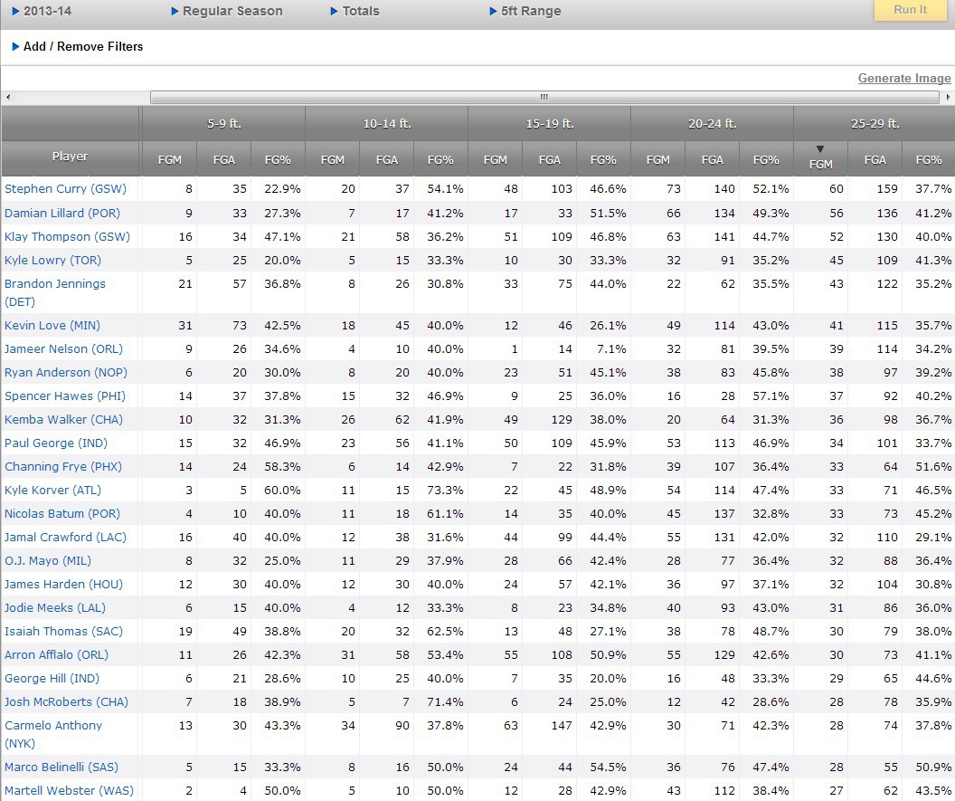
Task: Click the horizontal scrollbar right arrow
Action: pos(948,97)
